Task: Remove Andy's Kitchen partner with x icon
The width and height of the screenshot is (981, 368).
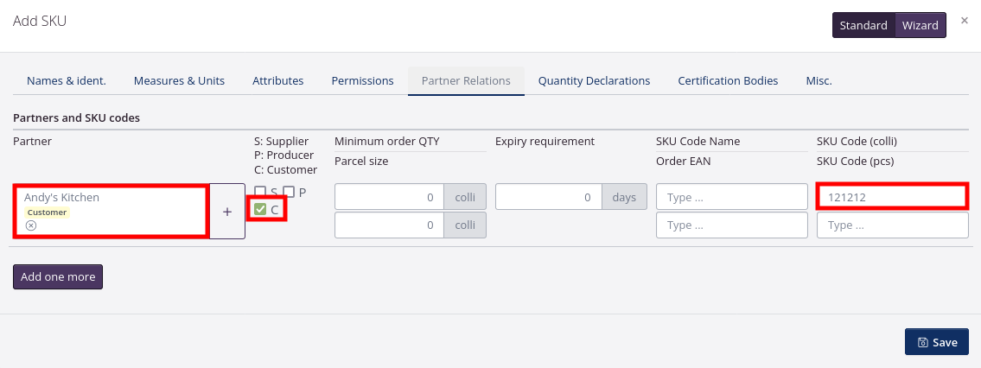Action: coord(31,225)
